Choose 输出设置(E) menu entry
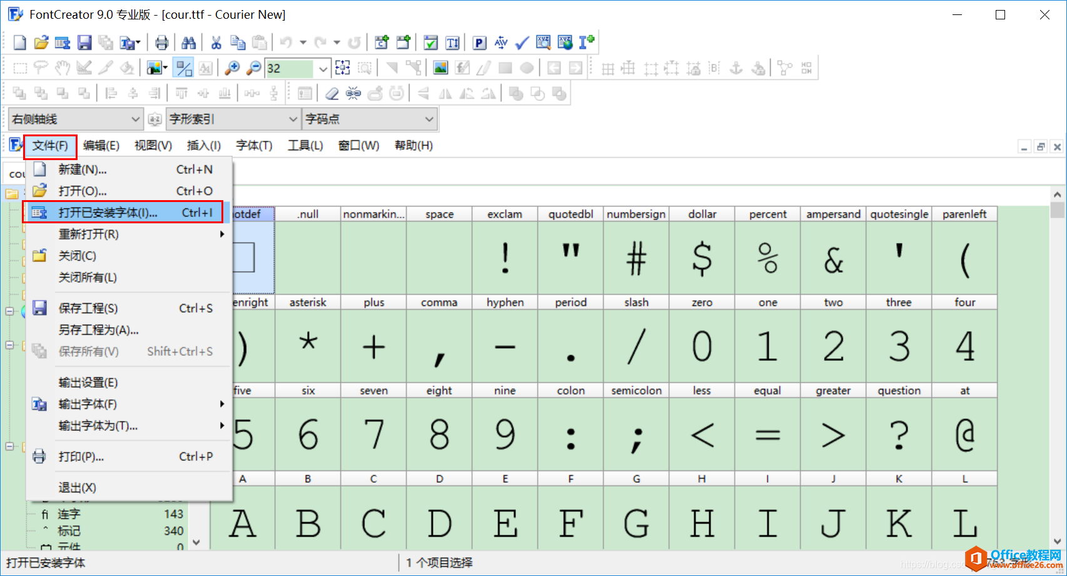This screenshot has width=1067, height=576. 129,382
